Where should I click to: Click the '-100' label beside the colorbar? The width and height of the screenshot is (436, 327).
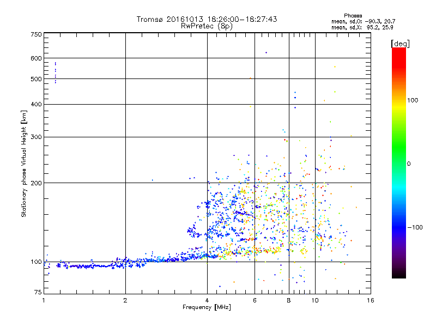(x=415, y=227)
